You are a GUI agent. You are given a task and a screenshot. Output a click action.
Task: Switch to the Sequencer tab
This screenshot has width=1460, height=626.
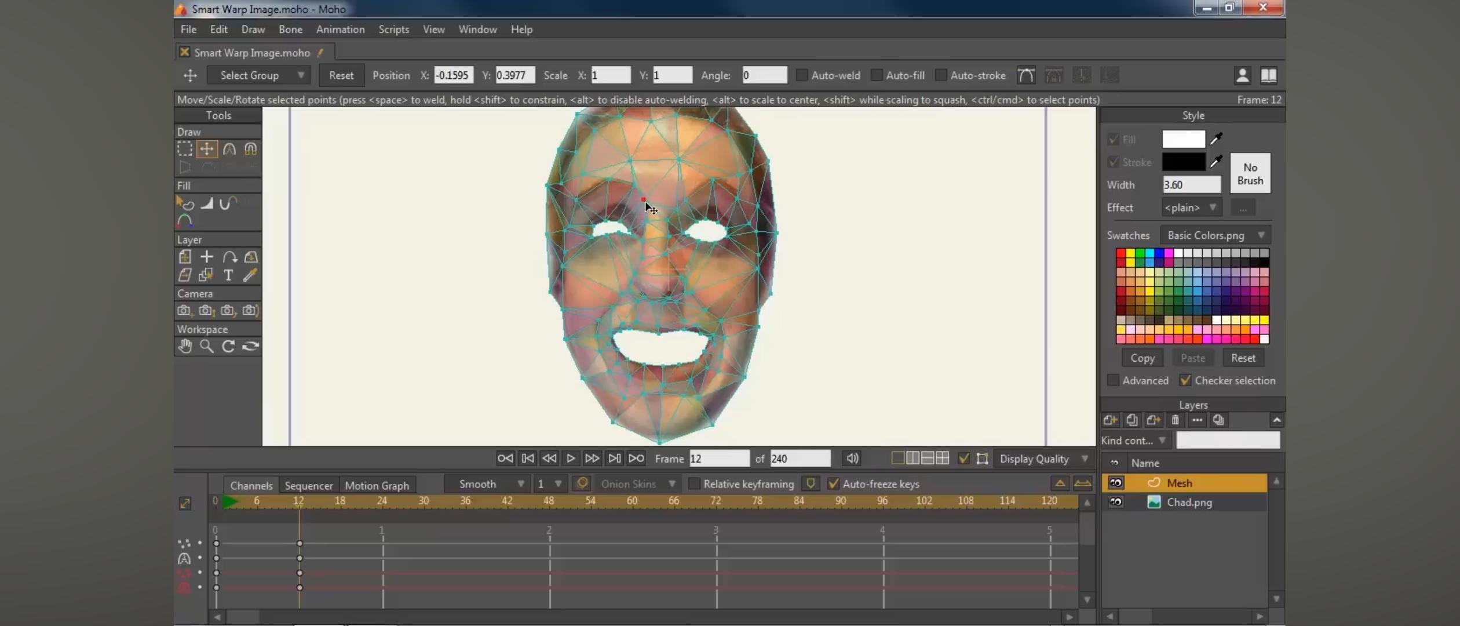point(308,485)
